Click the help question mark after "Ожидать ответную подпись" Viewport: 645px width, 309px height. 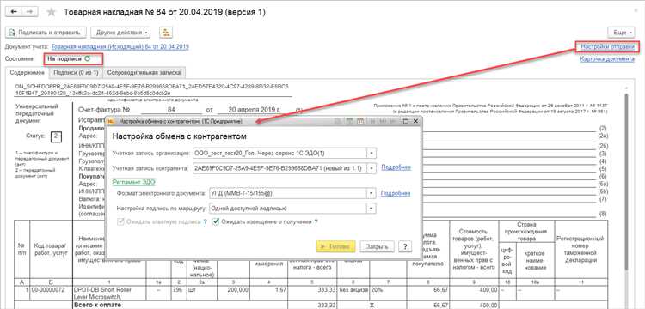pos(205,221)
